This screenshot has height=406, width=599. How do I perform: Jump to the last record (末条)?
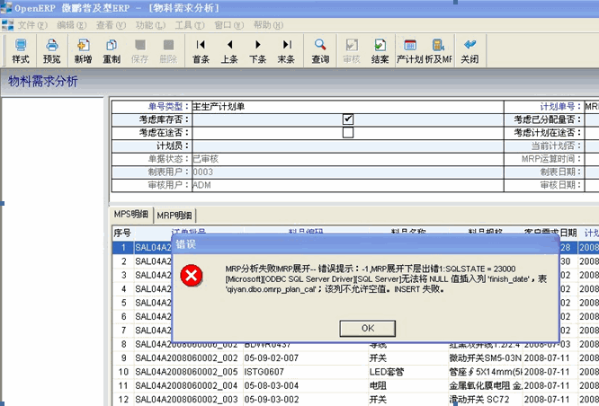(287, 50)
